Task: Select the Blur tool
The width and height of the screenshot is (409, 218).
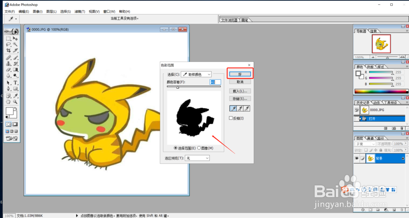Action: pyautogui.click(x=8, y=76)
